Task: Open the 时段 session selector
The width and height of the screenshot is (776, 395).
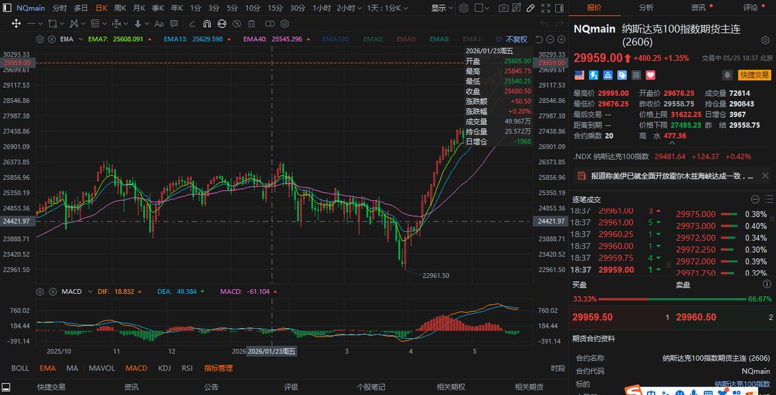Action: (x=558, y=368)
